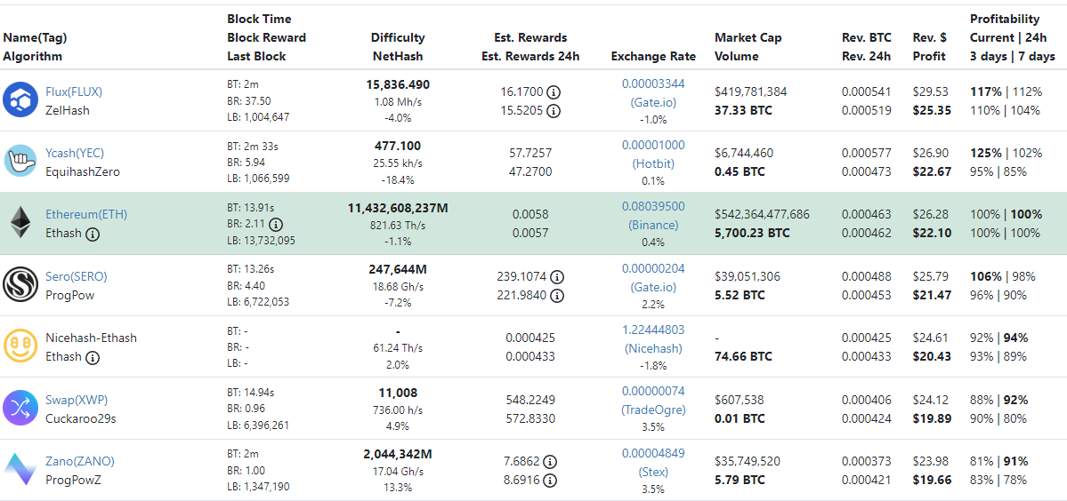Open Swap exchange rate 0.00000074 link
This screenshot has height=501, width=1067.
tap(653, 391)
